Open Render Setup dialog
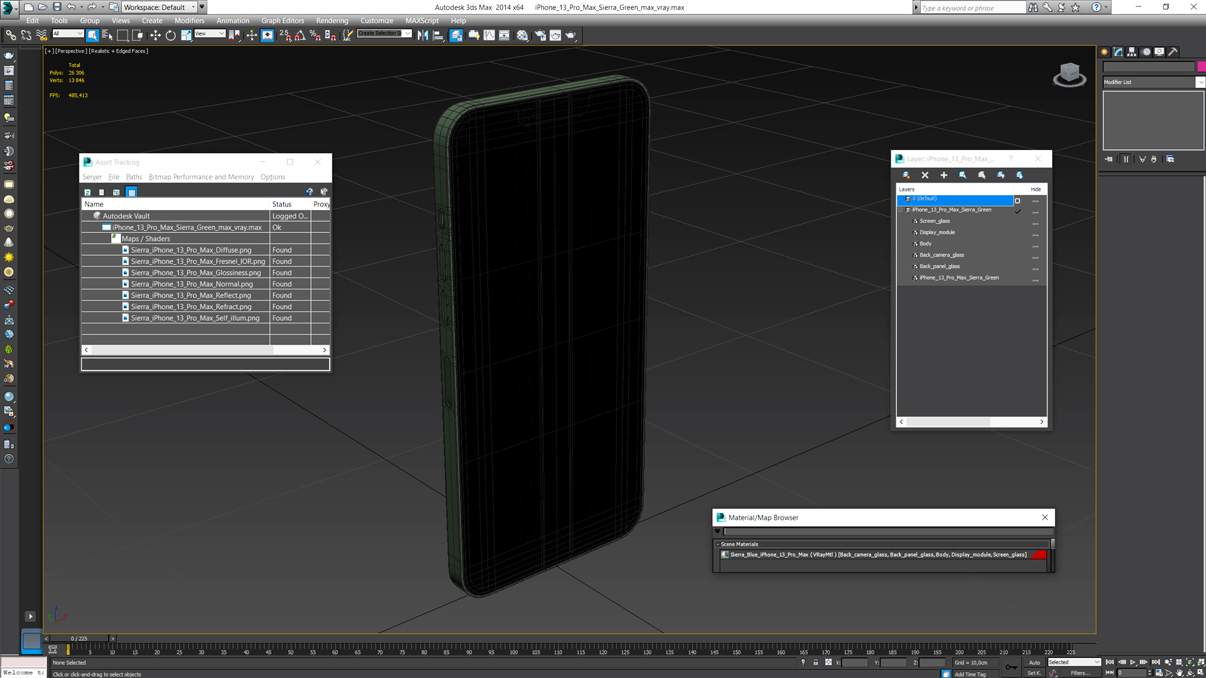The width and height of the screenshot is (1206, 678). [540, 35]
